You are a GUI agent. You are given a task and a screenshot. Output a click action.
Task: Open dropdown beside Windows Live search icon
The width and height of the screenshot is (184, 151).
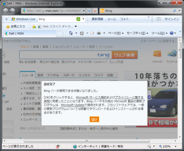pyautogui.click(x=83, y=19)
